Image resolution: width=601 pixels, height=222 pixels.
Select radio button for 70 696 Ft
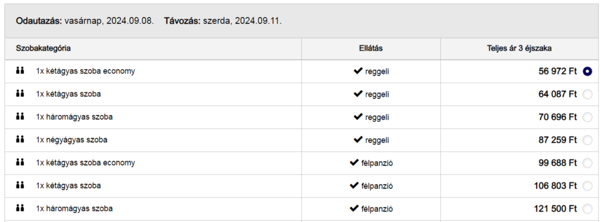(x=587, y=117)
